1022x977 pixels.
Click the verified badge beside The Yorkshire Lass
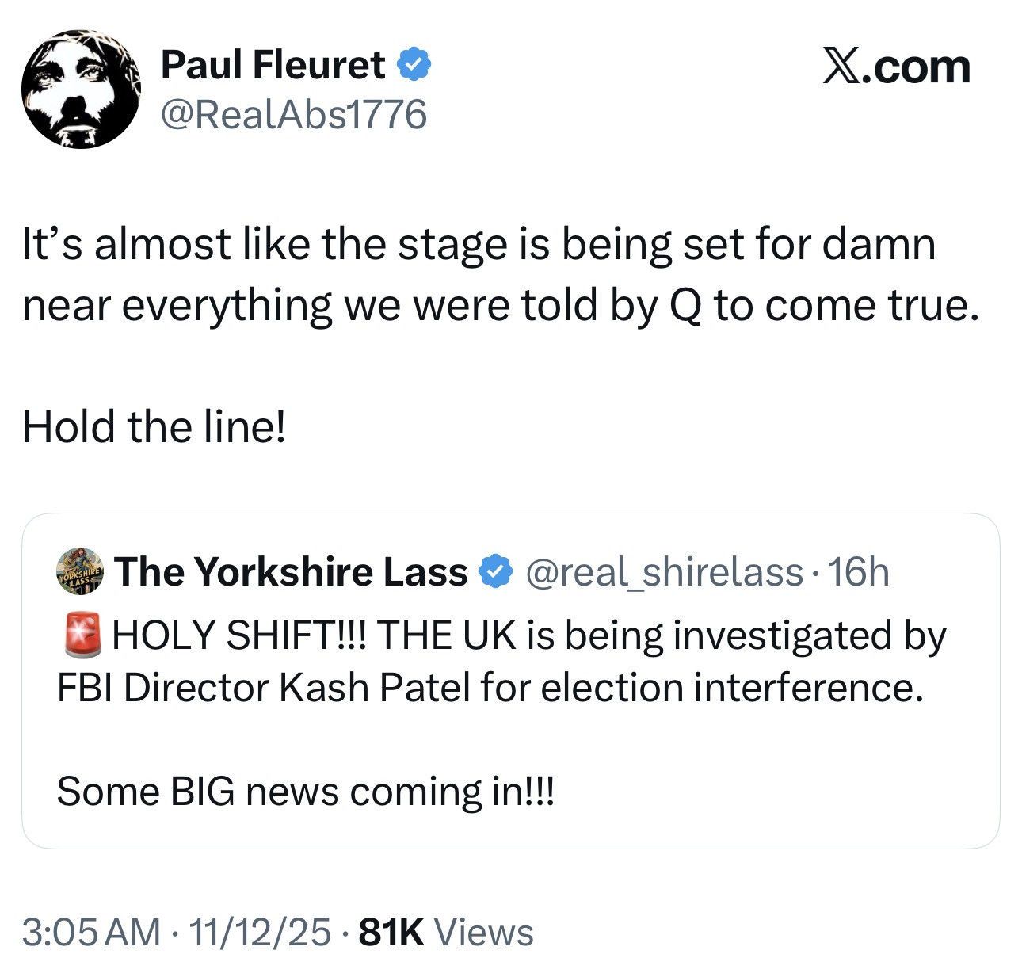pos(497,571)
